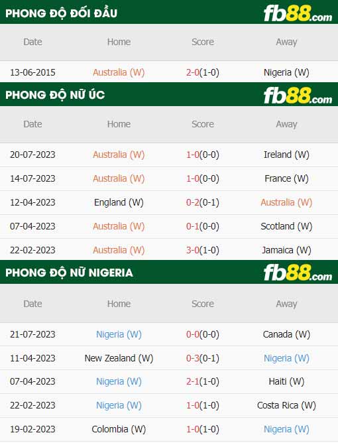Open the Costa Rica (W) team link
The height and width of the screenshot is (443, 338).
point(286,405)
